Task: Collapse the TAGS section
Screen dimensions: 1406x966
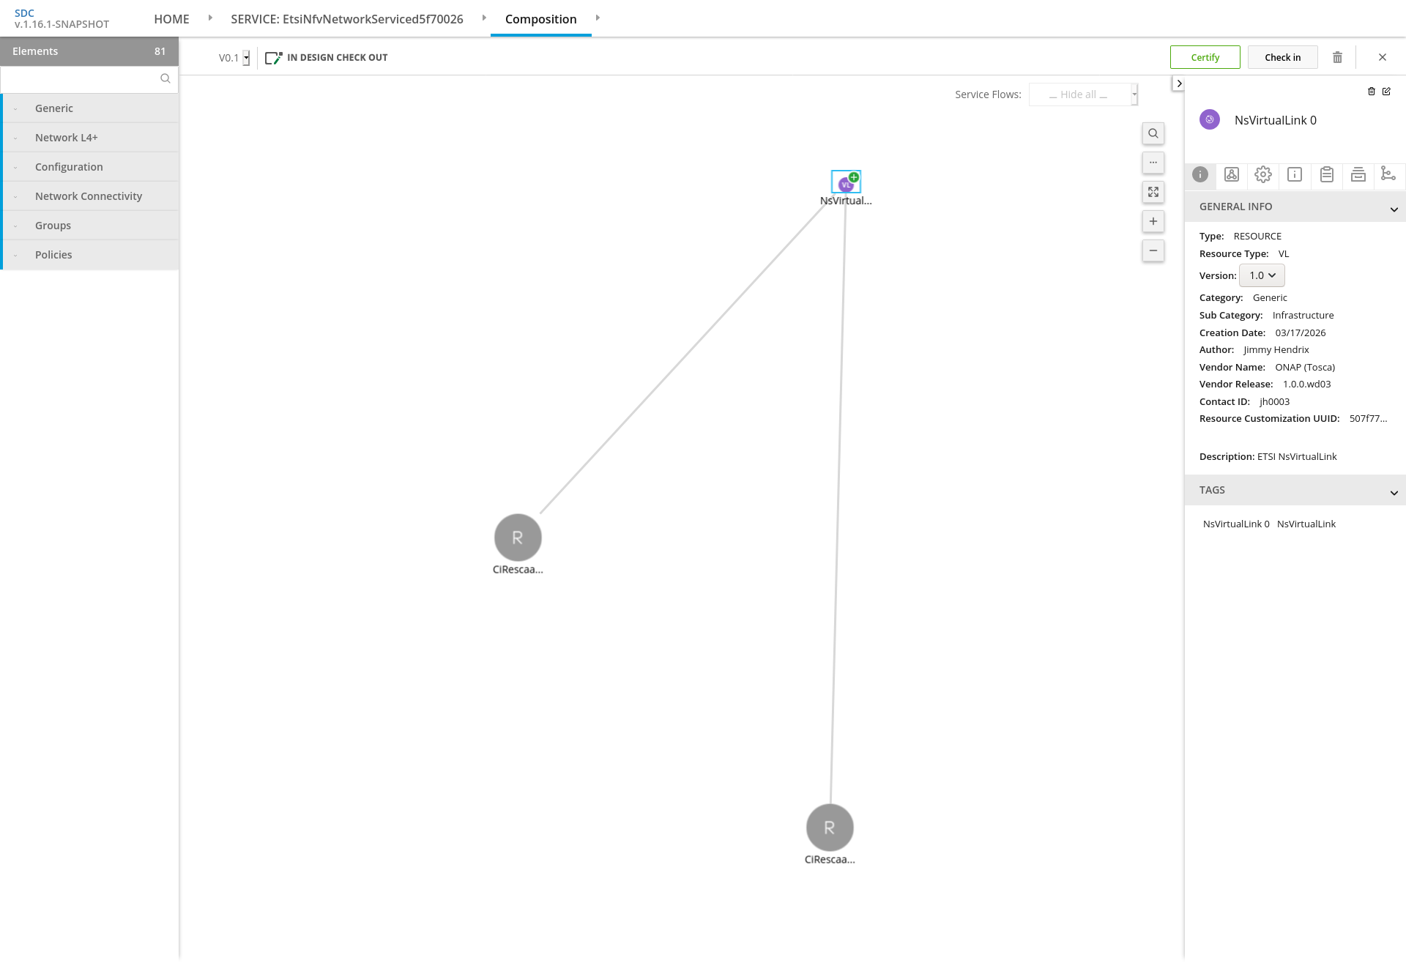Action: click(1394, 492)
